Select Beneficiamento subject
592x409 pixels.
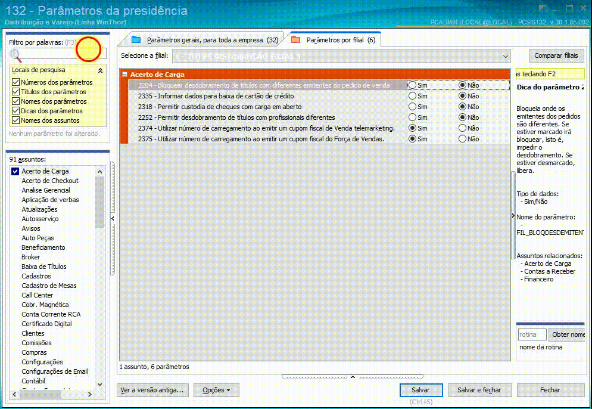click(x=43, y=247)
